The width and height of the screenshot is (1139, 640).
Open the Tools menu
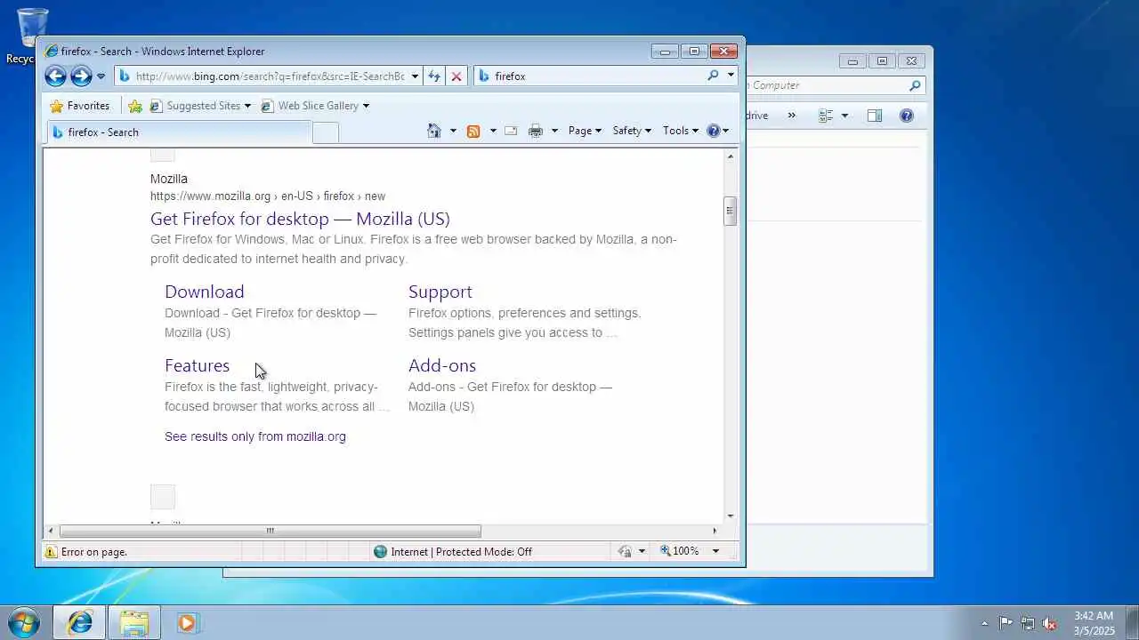coord(681,131)
